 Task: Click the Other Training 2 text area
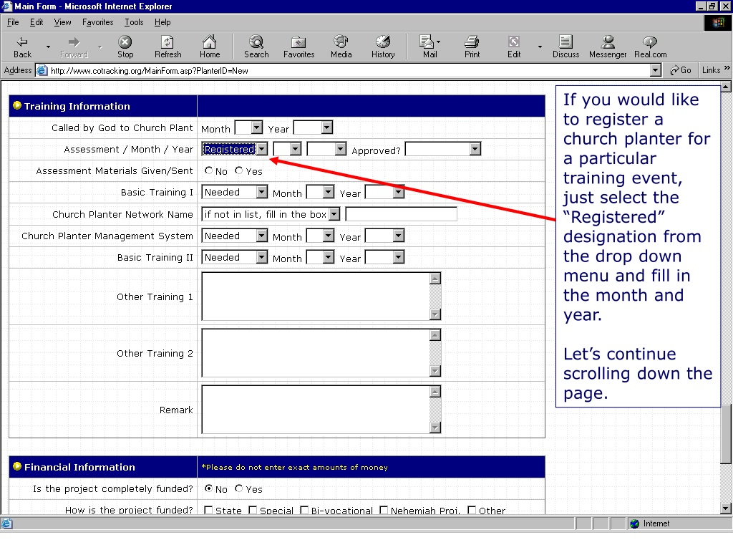316,353
